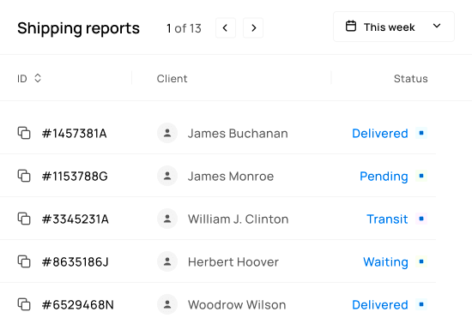The image size is (472, 330).
Task: Copy shipment ID #3345231A
Action: (24, 219)
